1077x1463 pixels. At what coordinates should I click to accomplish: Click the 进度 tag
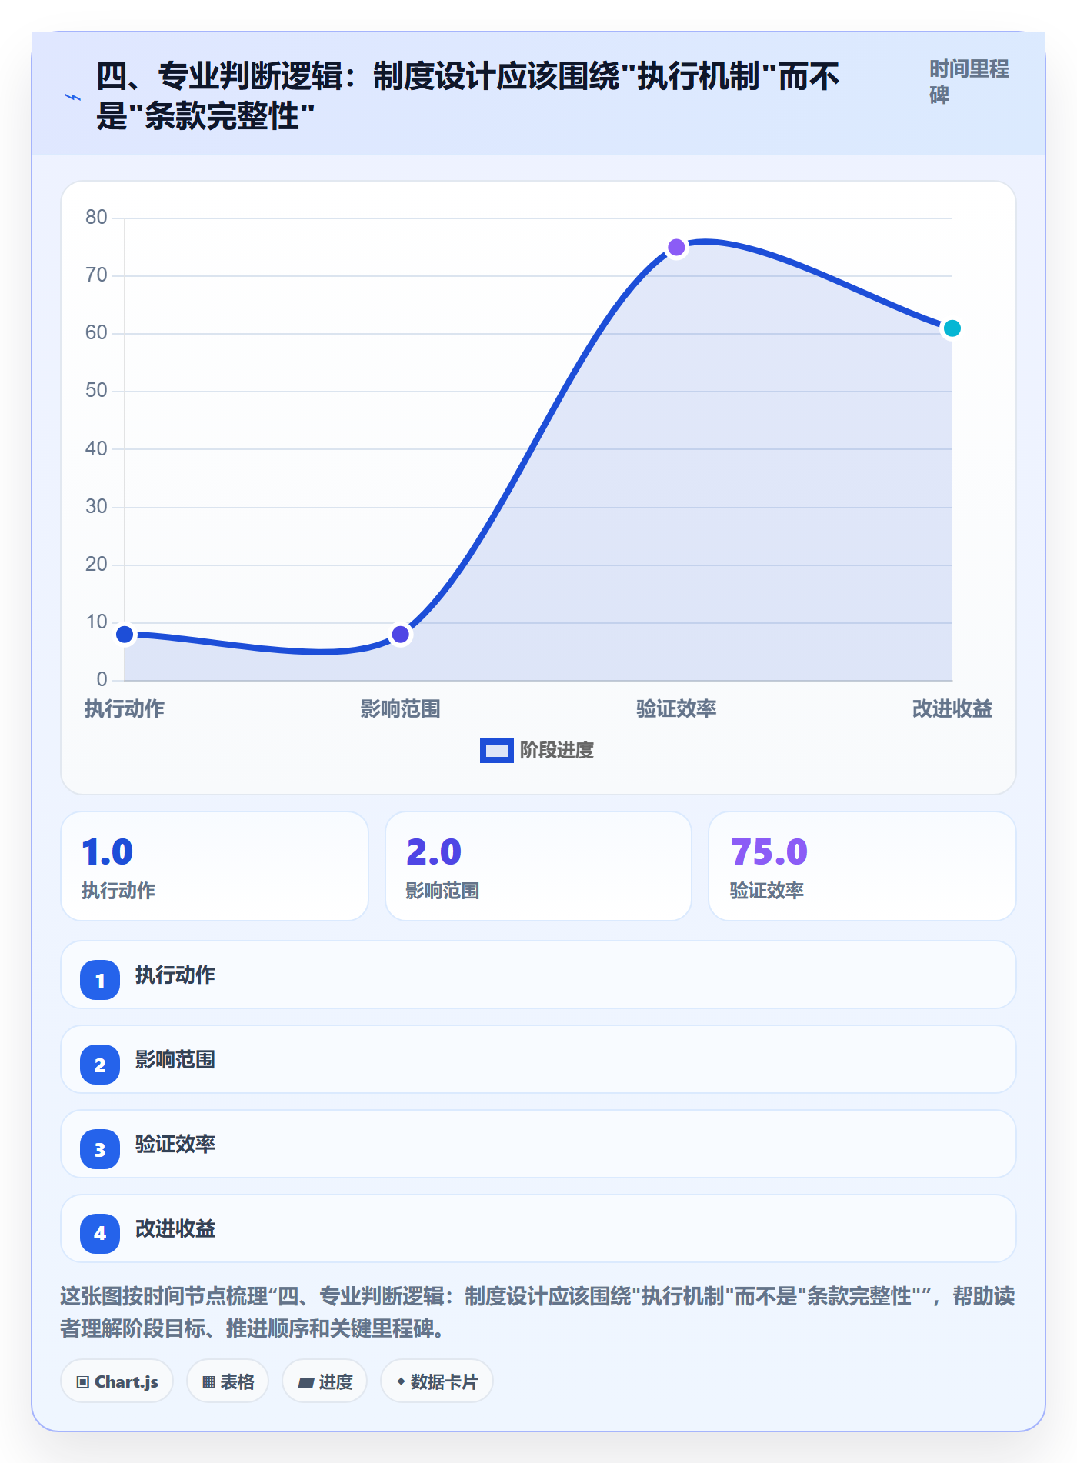point(325,1381)
